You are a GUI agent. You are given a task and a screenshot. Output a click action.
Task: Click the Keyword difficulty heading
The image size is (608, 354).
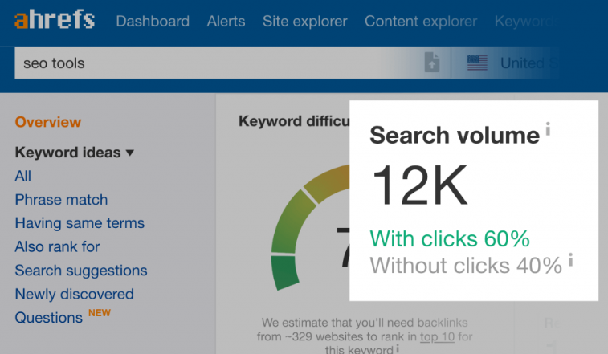[x=294, y=121]
